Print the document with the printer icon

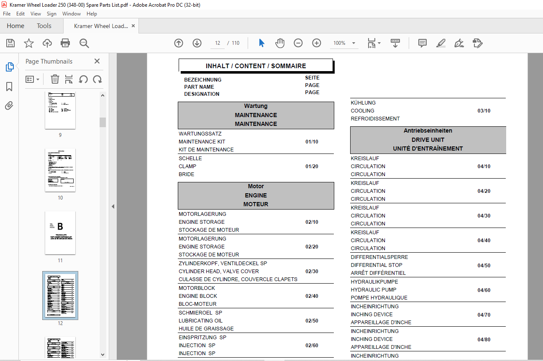coord(65,43)
